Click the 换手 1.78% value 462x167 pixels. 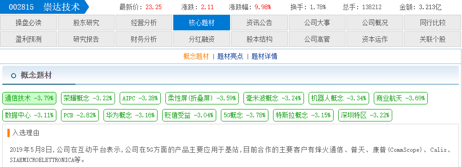click(x=318, y=7)
